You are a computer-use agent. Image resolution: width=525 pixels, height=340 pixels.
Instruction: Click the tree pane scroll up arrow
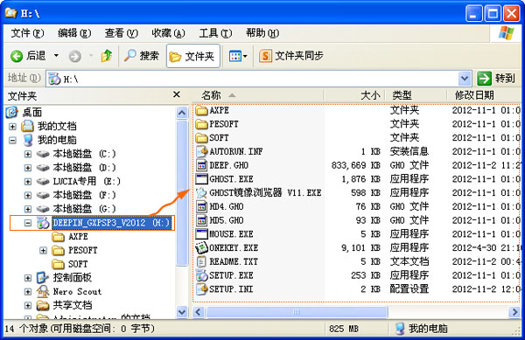181,113
